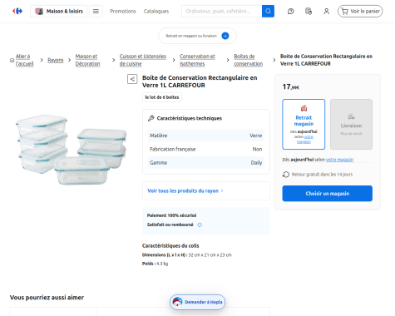Screen dimensions: 395x316
Task: Go to Rayons breadcrumb
Action: pos(56,60)
